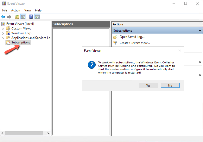Click the blue Help question mark icon
The image size is (203, 142).
(31, 17)
